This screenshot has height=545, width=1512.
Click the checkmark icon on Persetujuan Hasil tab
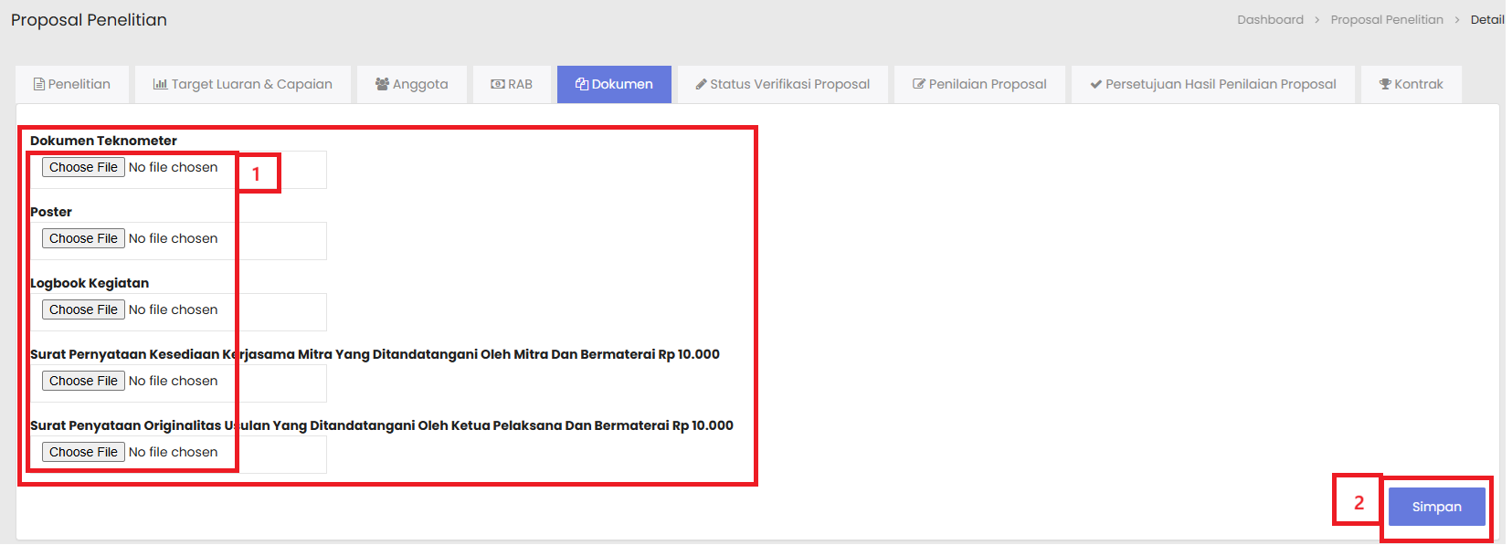1095,85
